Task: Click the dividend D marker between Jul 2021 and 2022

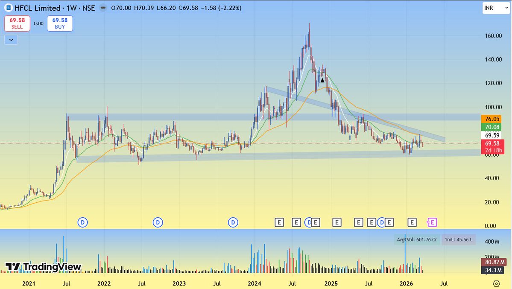Action: [x=82, y=223]
